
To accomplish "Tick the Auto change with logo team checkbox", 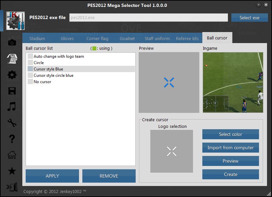I will 30,56.
